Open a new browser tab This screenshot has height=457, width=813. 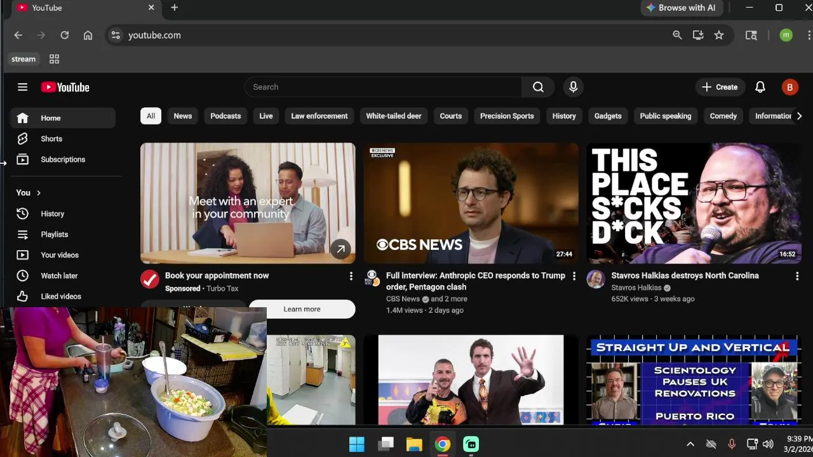pyautogui.click(x=174, y=8)
